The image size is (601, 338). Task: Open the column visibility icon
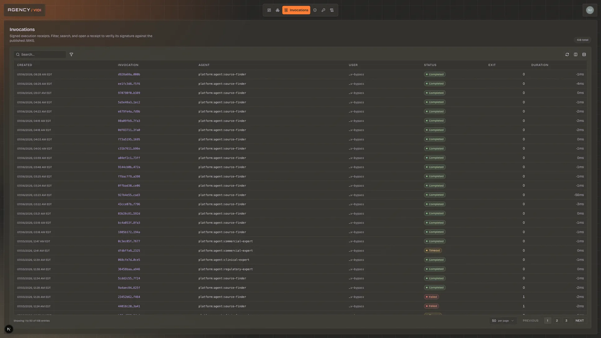tap(576, 54)
